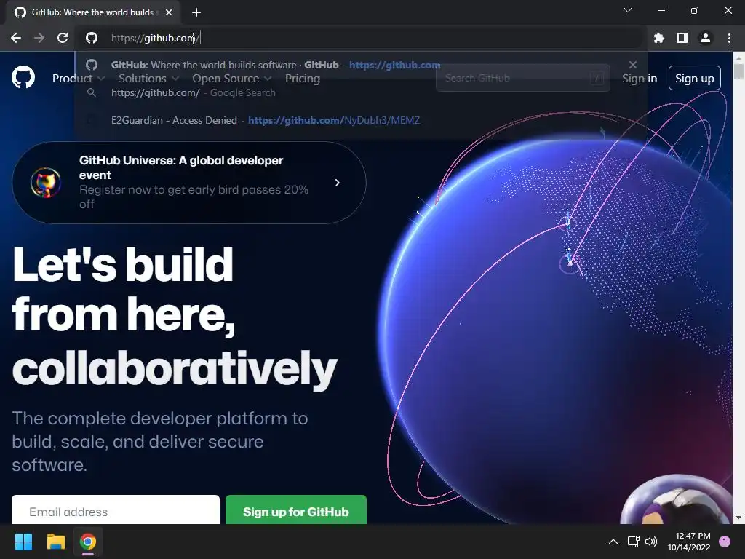The height and width of the screenshot is (559, 745).
Task: Reload the current page
Action: click(x=63, y=38)
